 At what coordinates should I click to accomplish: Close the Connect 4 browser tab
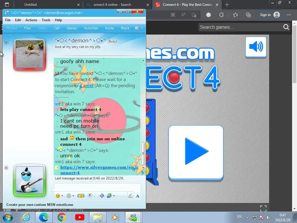coord(217,5)
